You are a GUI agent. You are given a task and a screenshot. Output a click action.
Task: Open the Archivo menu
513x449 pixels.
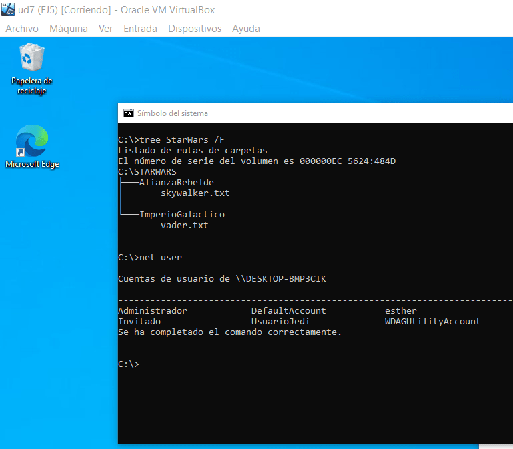pos(22,29)
